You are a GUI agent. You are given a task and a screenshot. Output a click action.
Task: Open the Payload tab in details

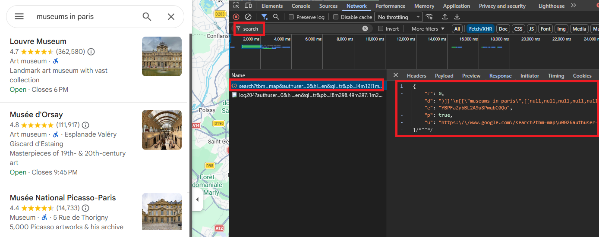pos(444,76)
